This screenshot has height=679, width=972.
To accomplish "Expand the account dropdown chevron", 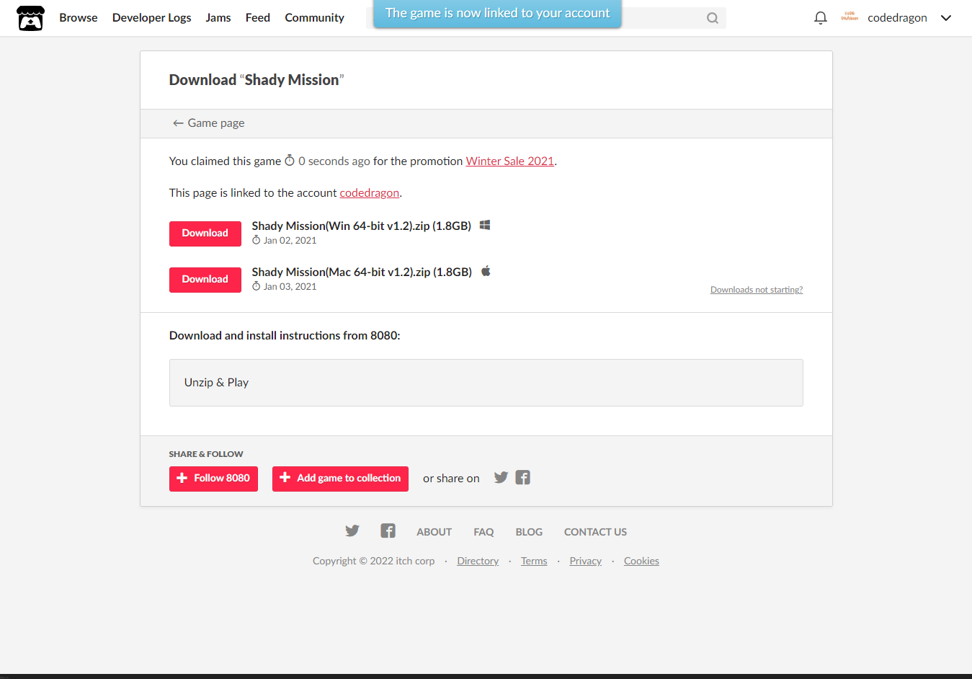I will [946, 18].
